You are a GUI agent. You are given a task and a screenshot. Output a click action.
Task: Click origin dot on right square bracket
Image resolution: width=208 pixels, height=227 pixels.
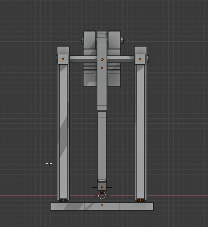pyautogui.click(x=140, y=59)
